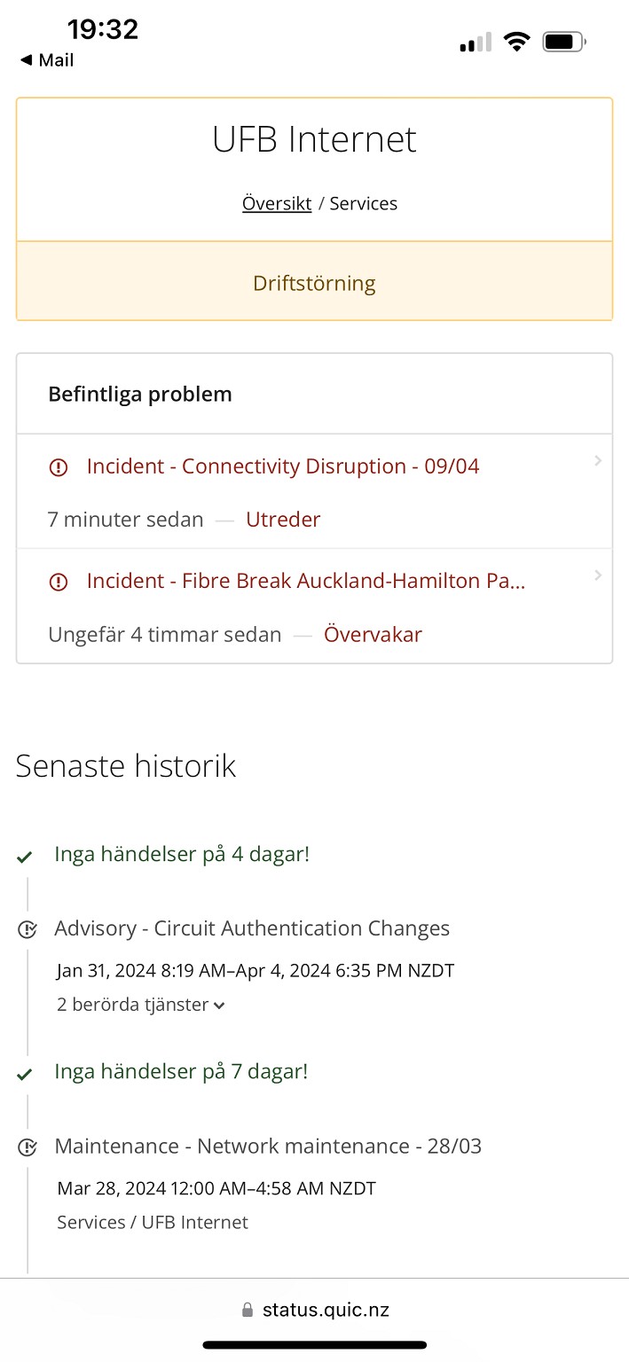Open Incident - Connectivity Disruption - 09/04
Viewport: 629px width, 1362px height.
[283, 466]
